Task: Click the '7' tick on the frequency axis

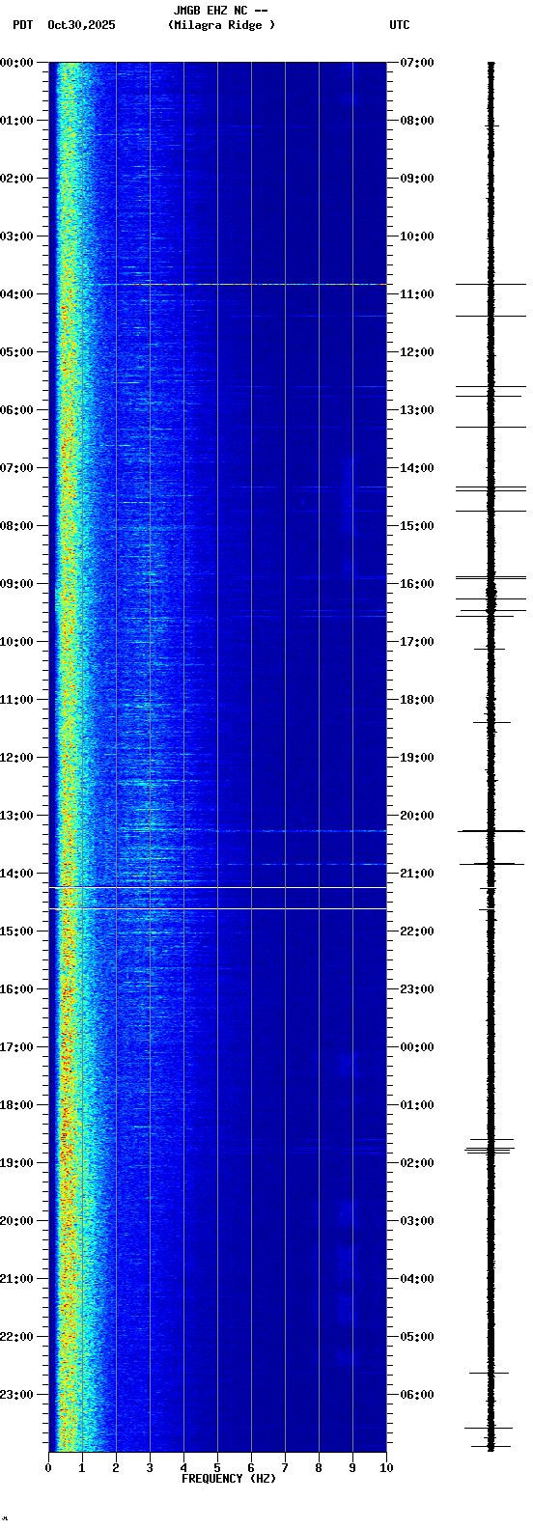Action: click(x=285, y=1468)
